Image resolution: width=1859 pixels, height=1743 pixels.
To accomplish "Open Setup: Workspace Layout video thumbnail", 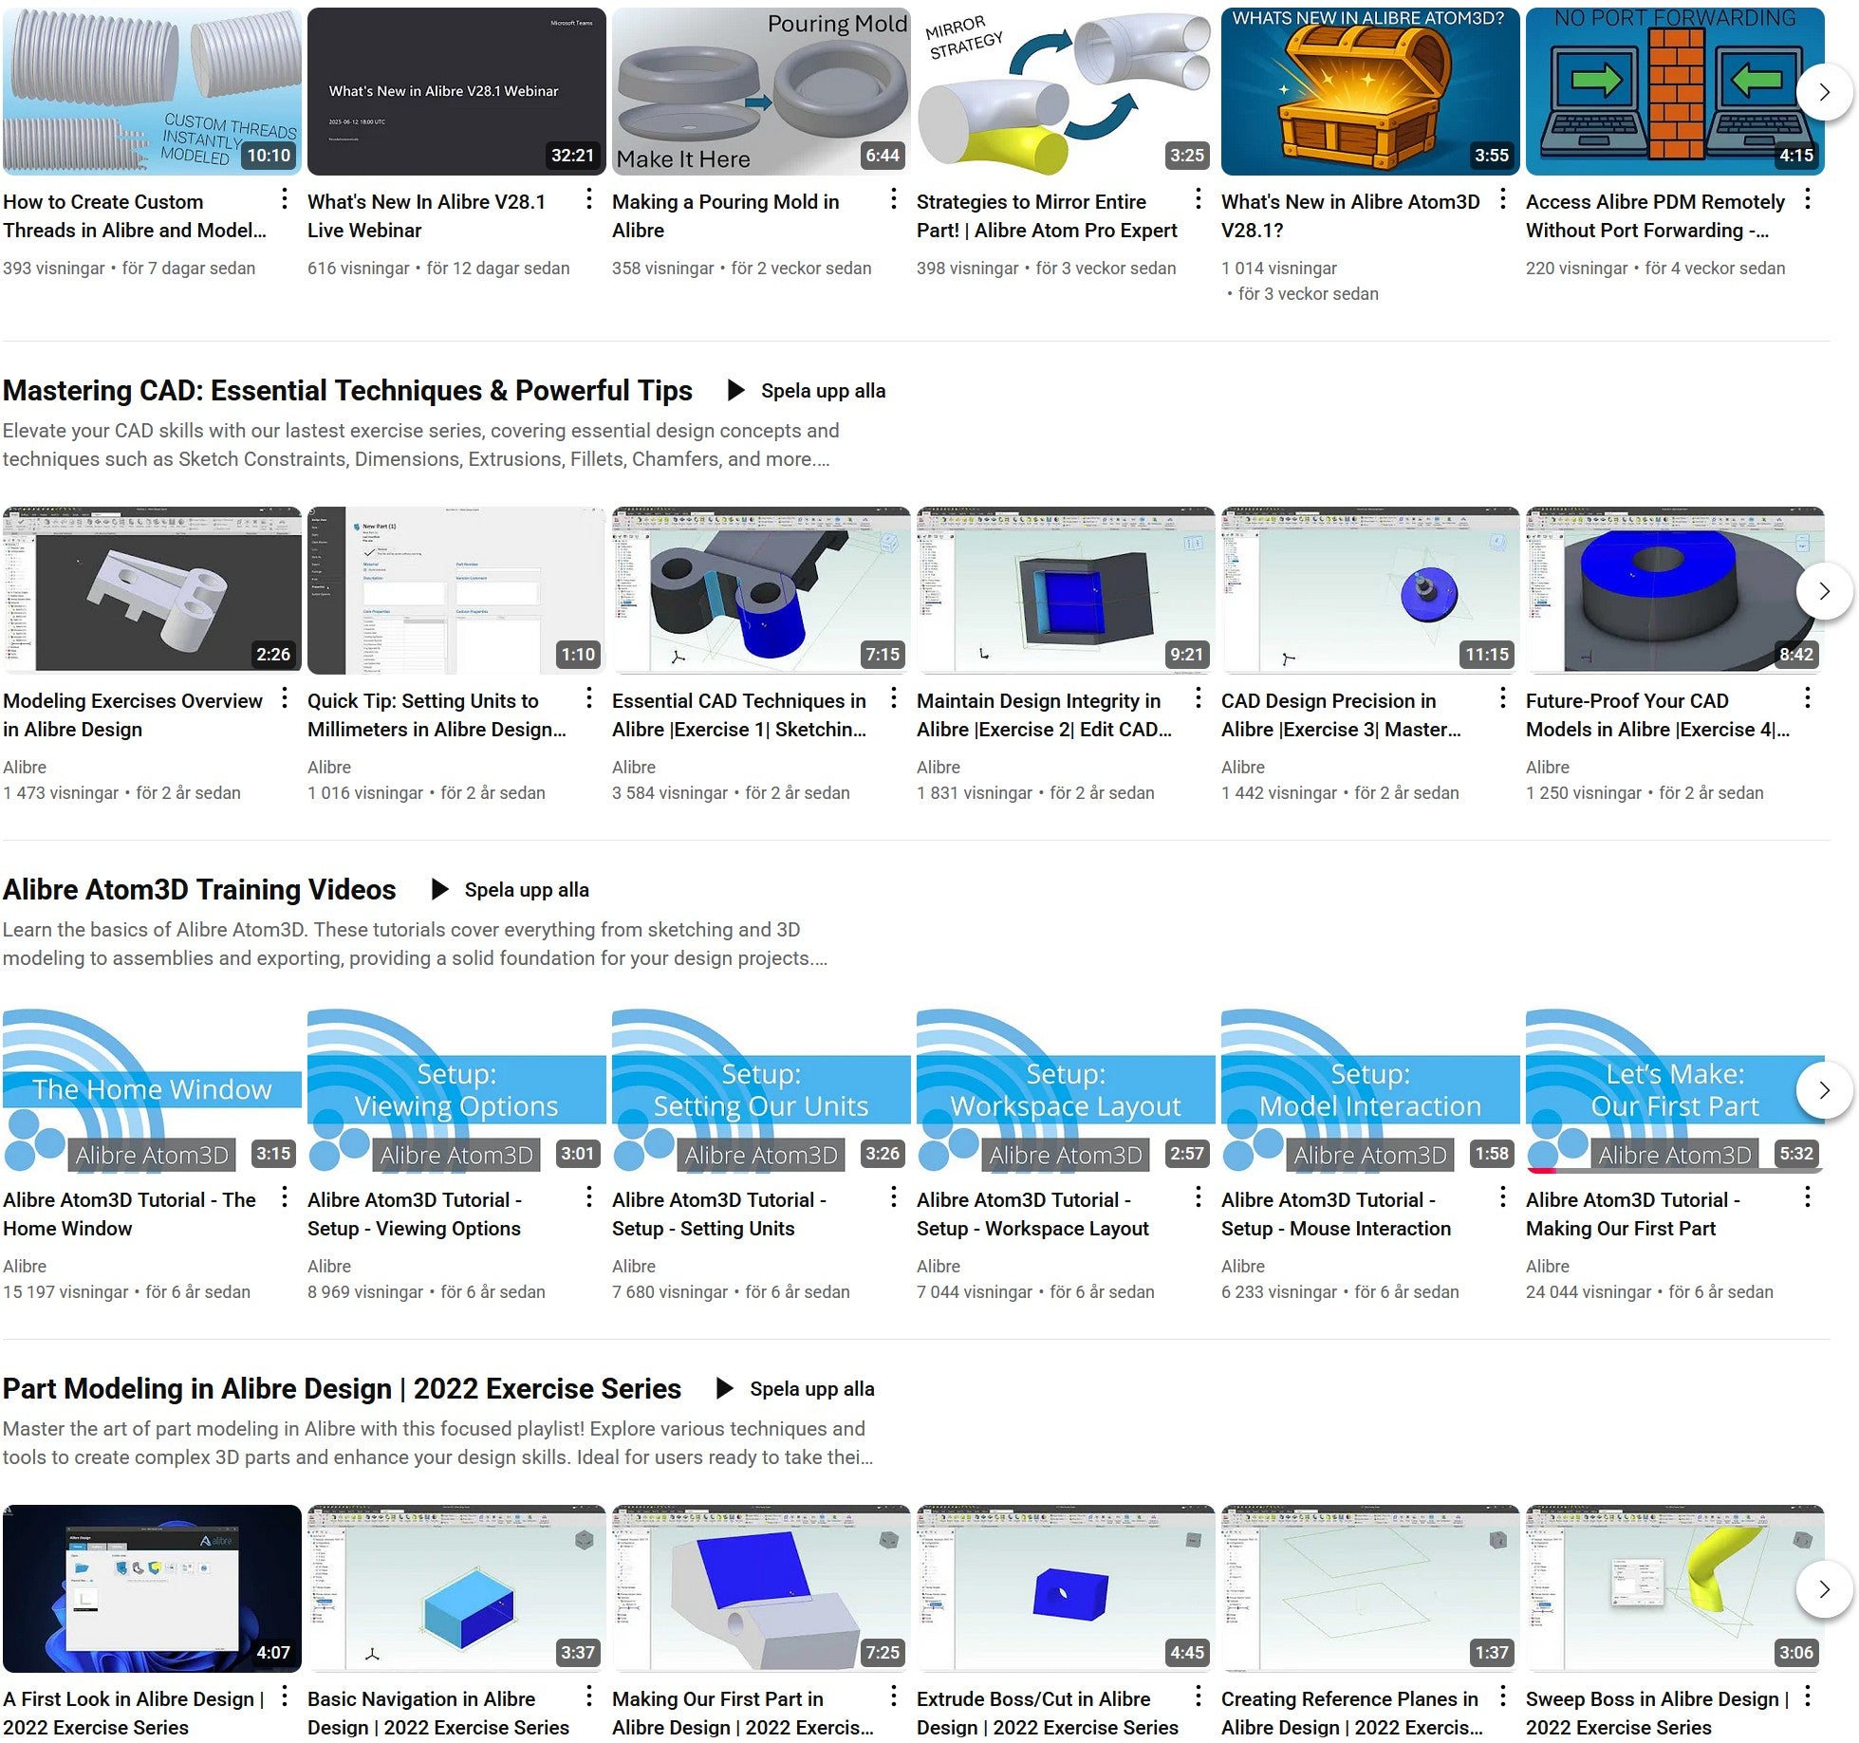I will coord(1065,1090).
